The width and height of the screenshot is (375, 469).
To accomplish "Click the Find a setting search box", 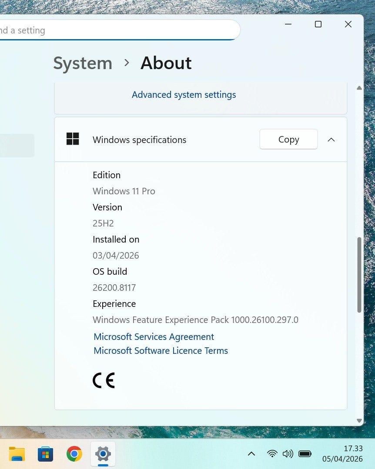I will click(x=117, y=30).
